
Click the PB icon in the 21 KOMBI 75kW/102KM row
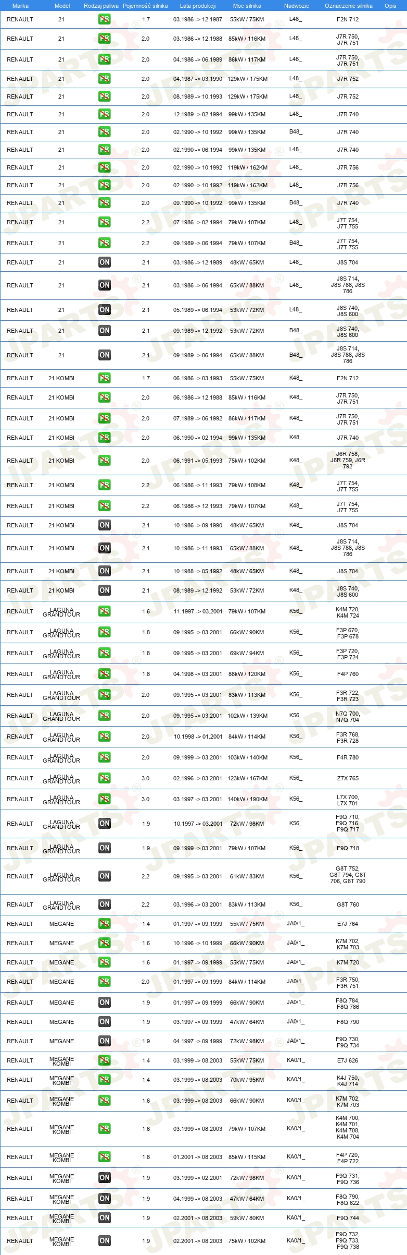pyautogui.click(x=105, y=461)
